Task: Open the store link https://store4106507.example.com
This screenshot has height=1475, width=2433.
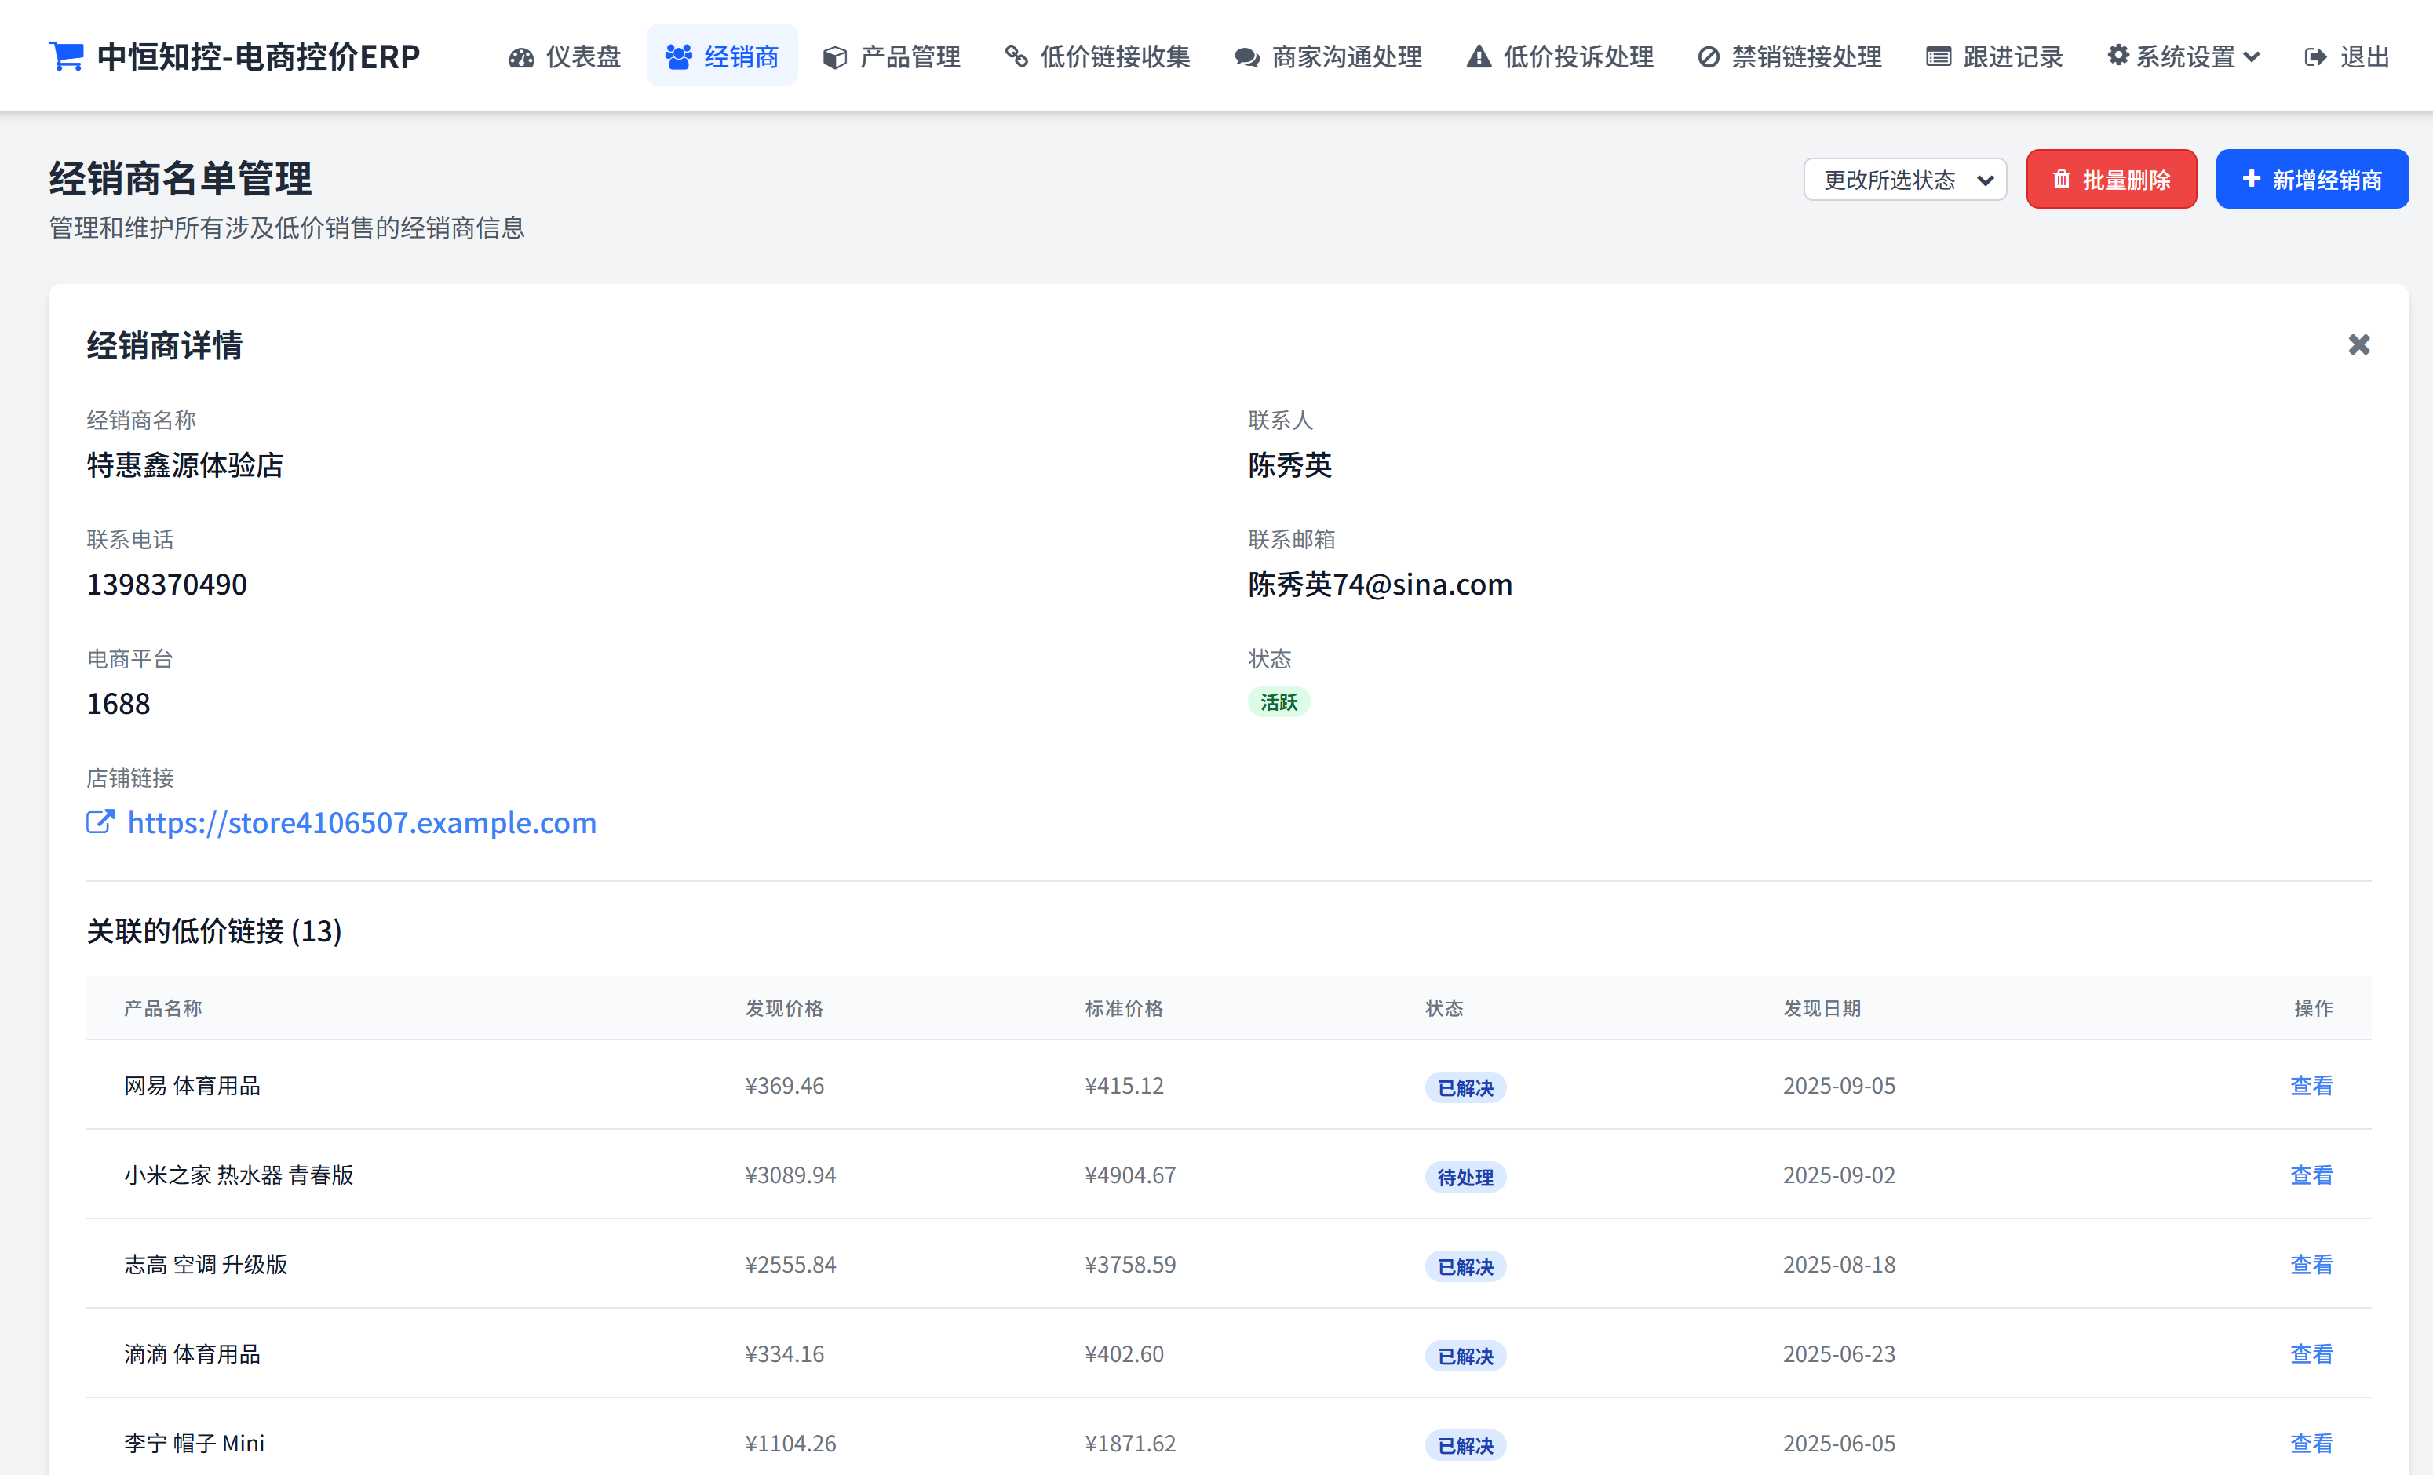Action: tap(361, 822)
